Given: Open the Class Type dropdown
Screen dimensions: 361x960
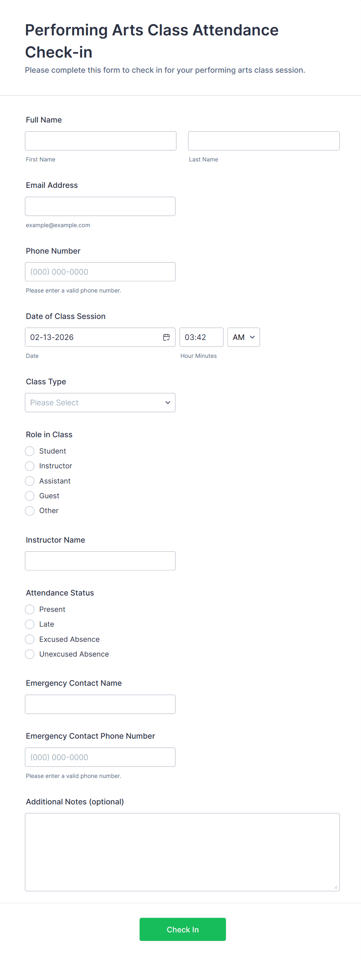Looking at the screenshot, I should [x=100, y=403].
